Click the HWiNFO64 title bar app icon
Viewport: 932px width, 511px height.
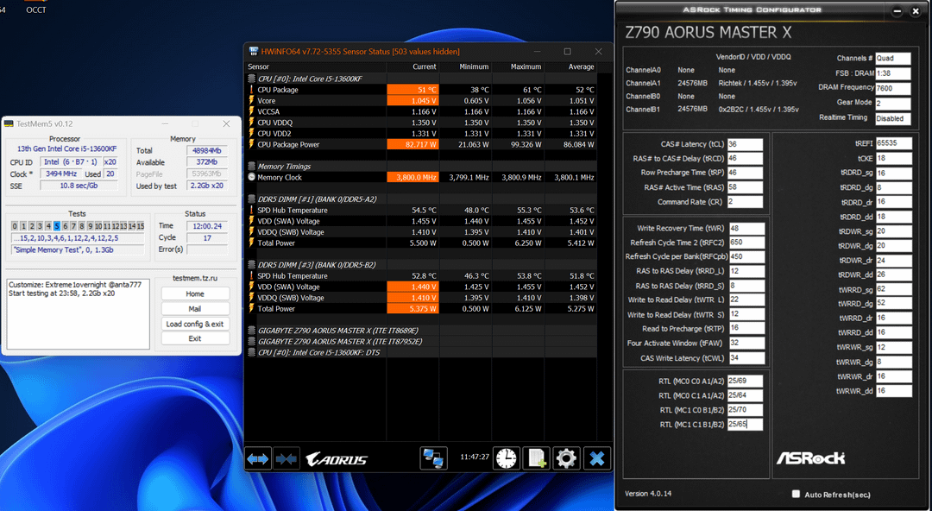pos(253,52)
